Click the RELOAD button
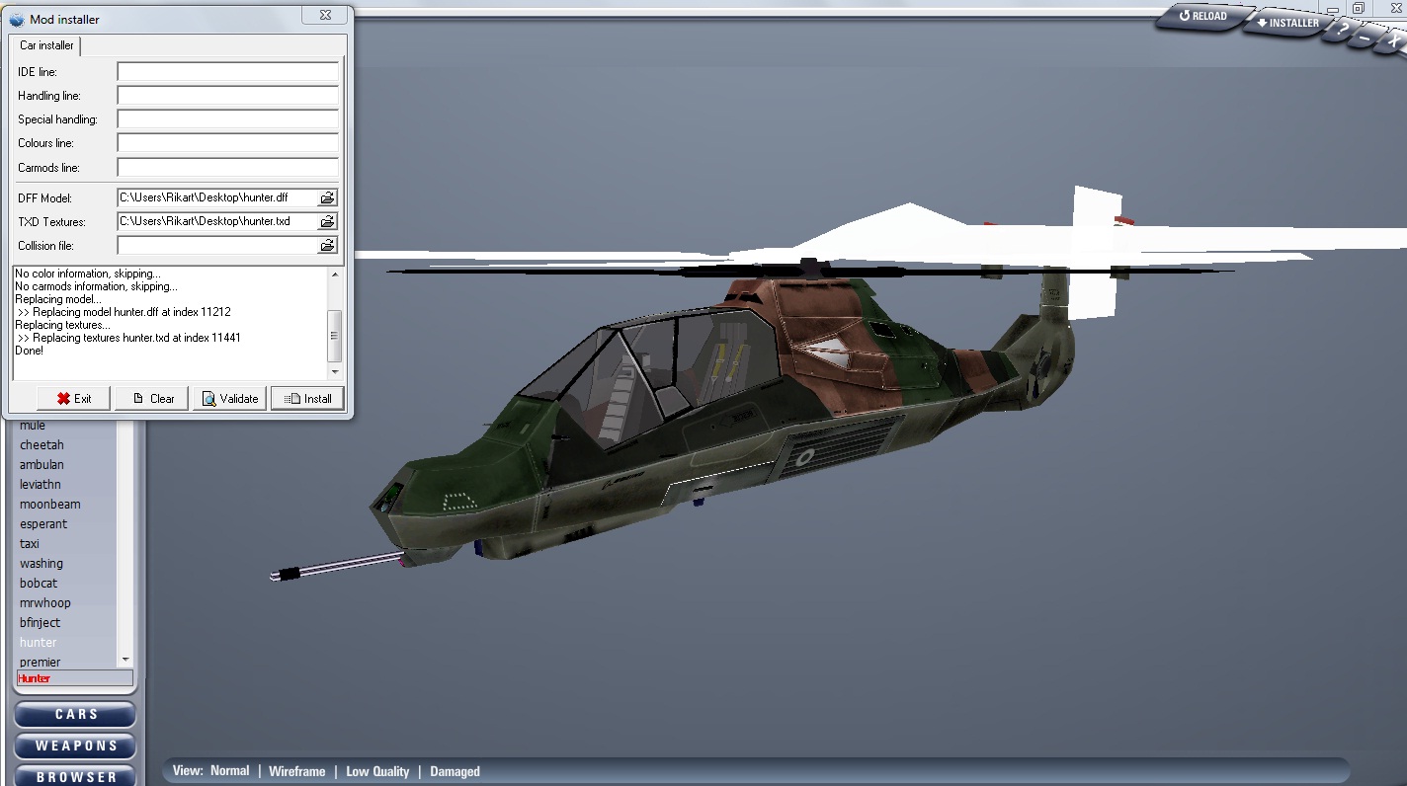The image size is (1407, 786). (1202, 16)
